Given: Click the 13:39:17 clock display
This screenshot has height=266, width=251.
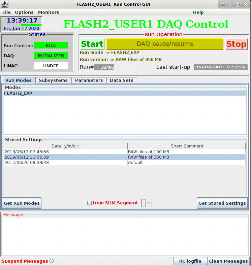Looking at the screenshot, I should [22, 21].
